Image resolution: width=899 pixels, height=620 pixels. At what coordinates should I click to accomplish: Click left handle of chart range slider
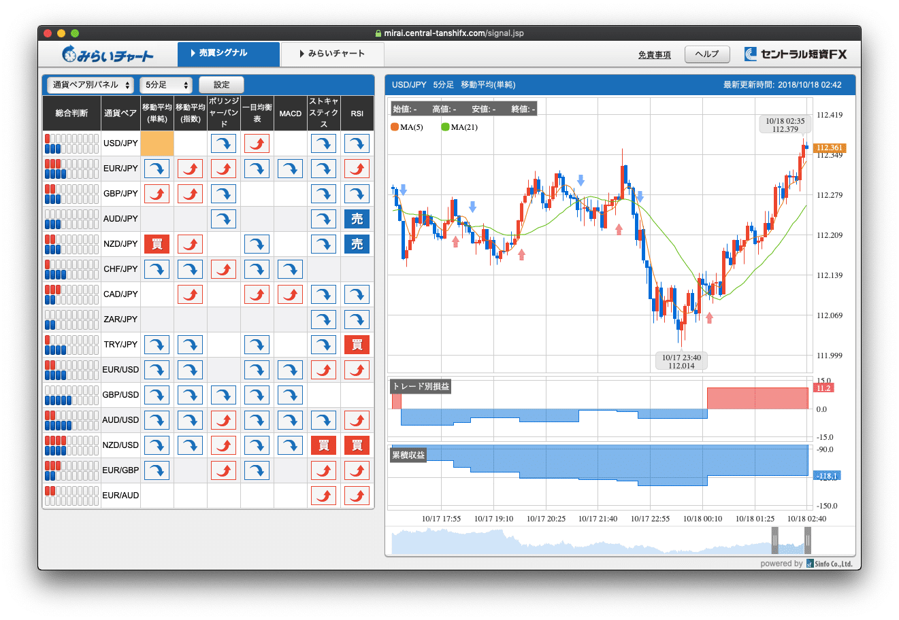click(774, 541)
